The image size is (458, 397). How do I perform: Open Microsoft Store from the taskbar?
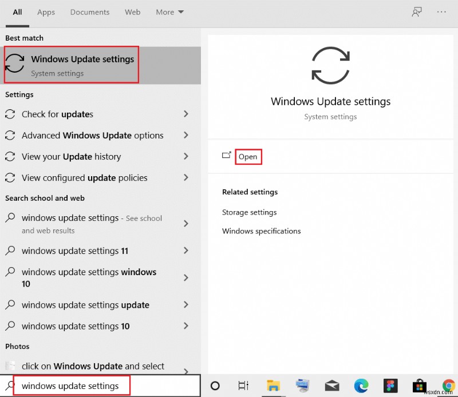click(420, 386)
